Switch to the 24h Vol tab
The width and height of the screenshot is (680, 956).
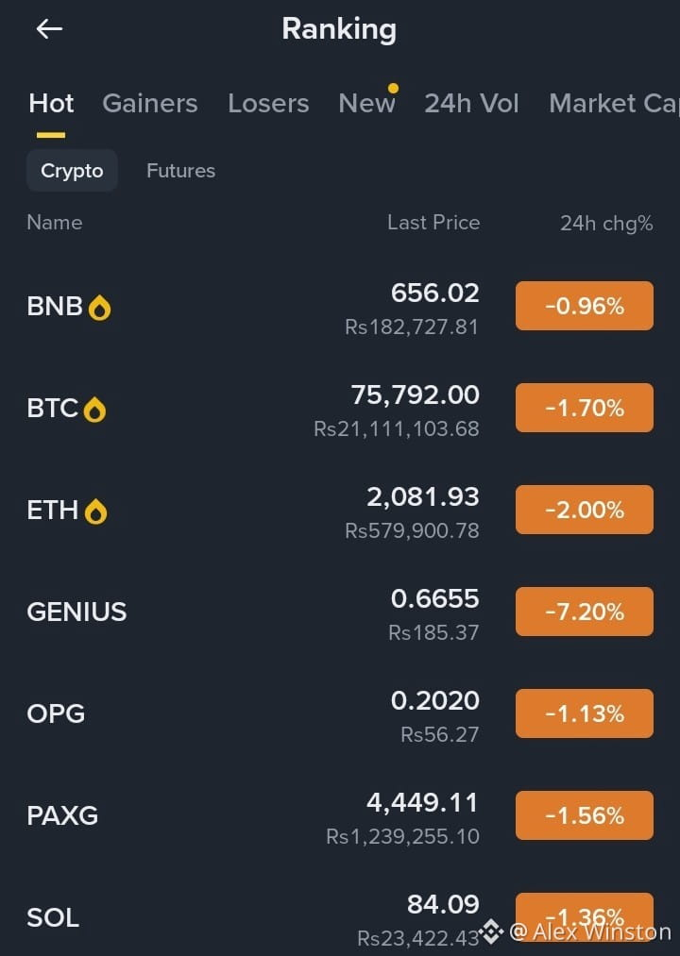pos(472,103)
